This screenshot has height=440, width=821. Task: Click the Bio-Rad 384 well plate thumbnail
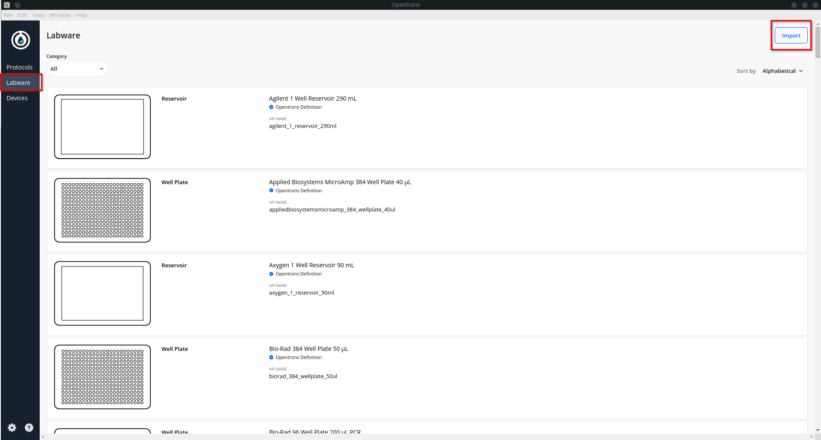[102, 377]
